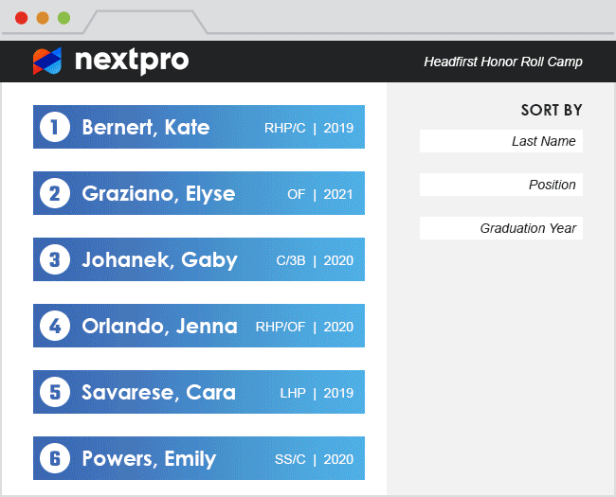The height and width of the screenshot is (497, 616).
Task: Sort the list by Position
Action: point(501,185)
